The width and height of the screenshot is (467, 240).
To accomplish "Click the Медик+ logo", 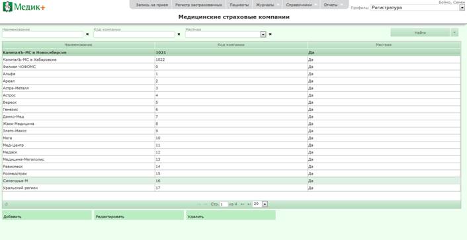I will 24,7.
